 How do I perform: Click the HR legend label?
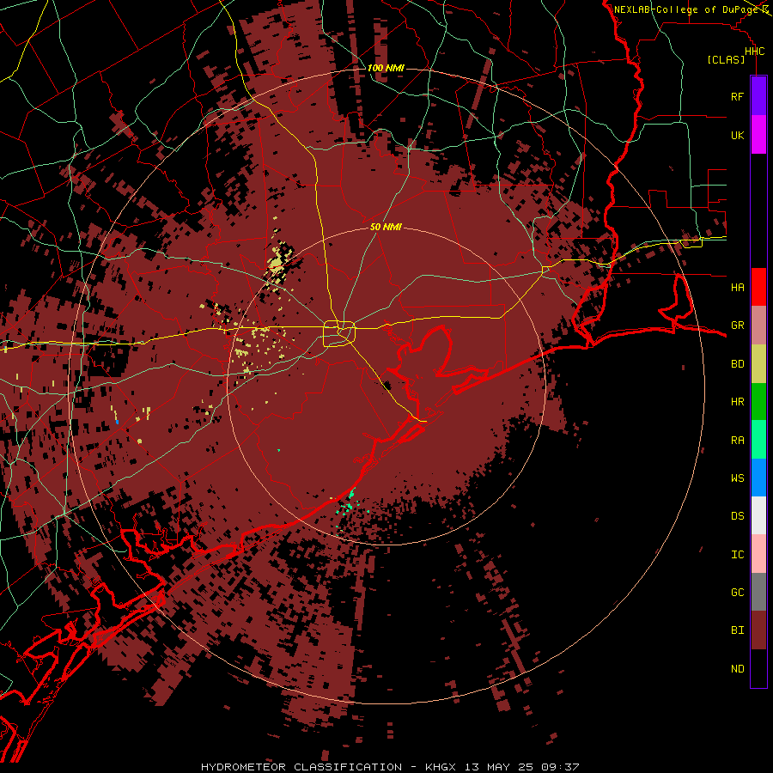click(737, 402)
